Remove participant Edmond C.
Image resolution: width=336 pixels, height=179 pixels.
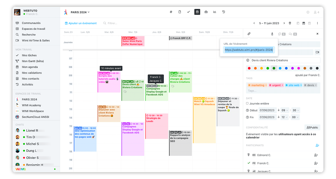coord(316,155)
